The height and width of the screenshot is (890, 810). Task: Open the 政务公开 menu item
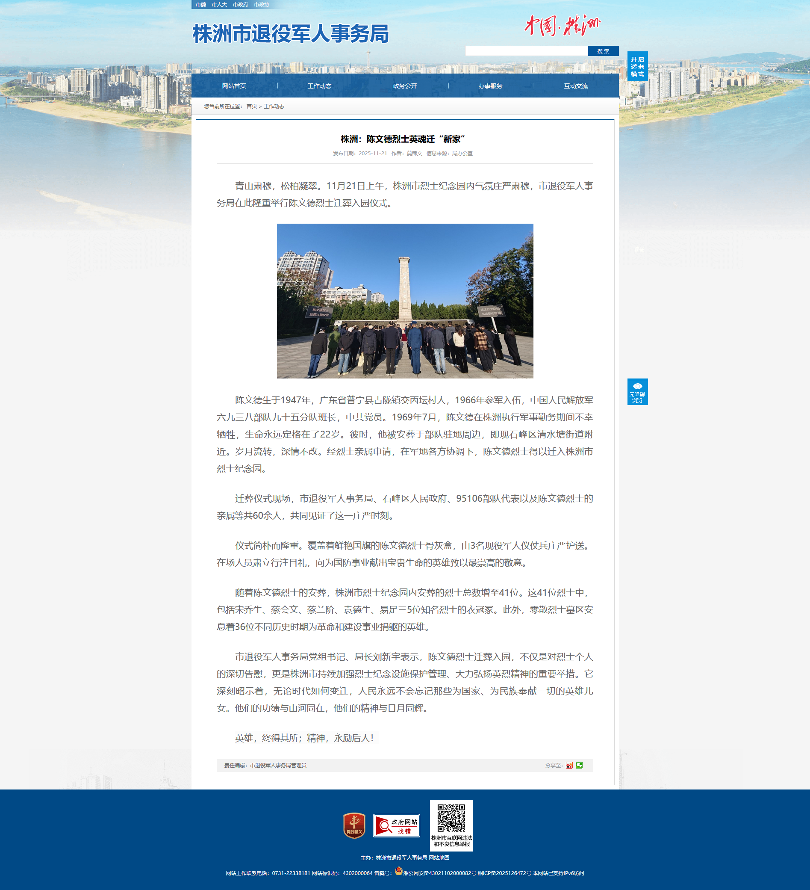coord(404,86)
